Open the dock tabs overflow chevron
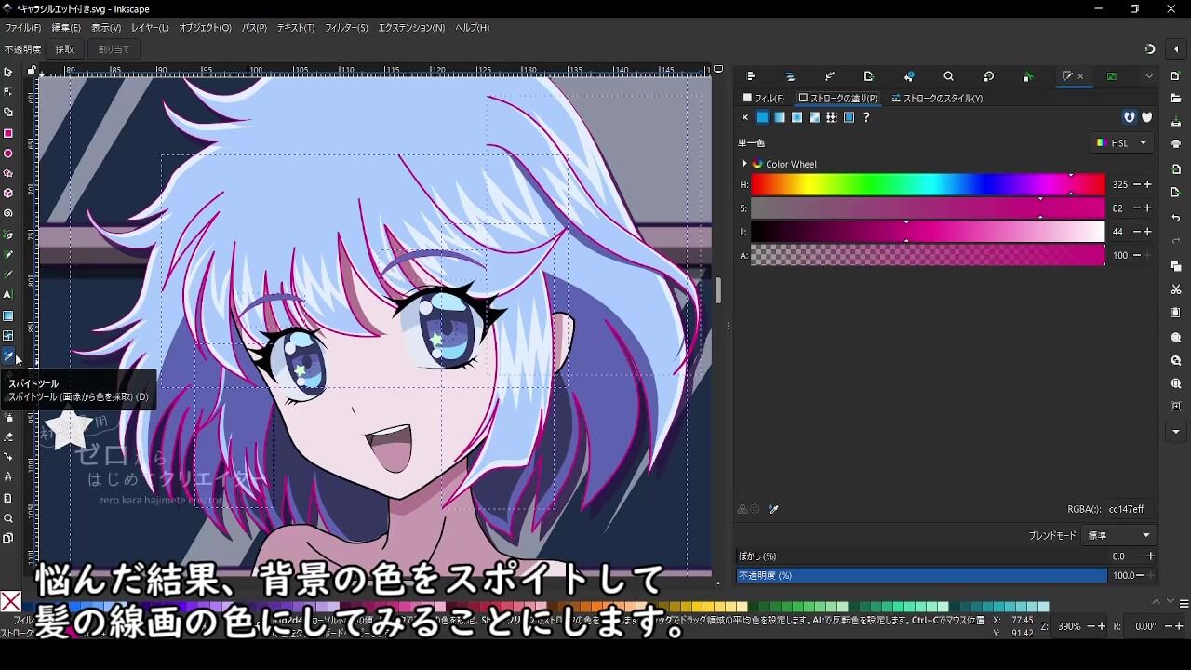This screenshot has width=1191, height=670. tap(1149, 76)
